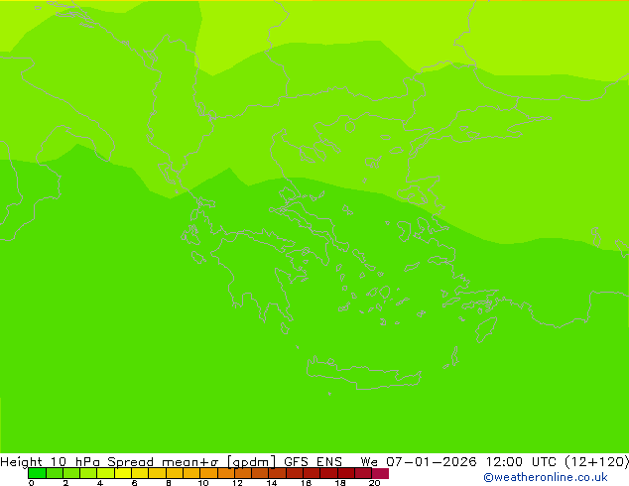Click the '(12+120)' forecast step text
Image resolution: width=629 pixels, height=486 pixels.
(x=597, y=462)
